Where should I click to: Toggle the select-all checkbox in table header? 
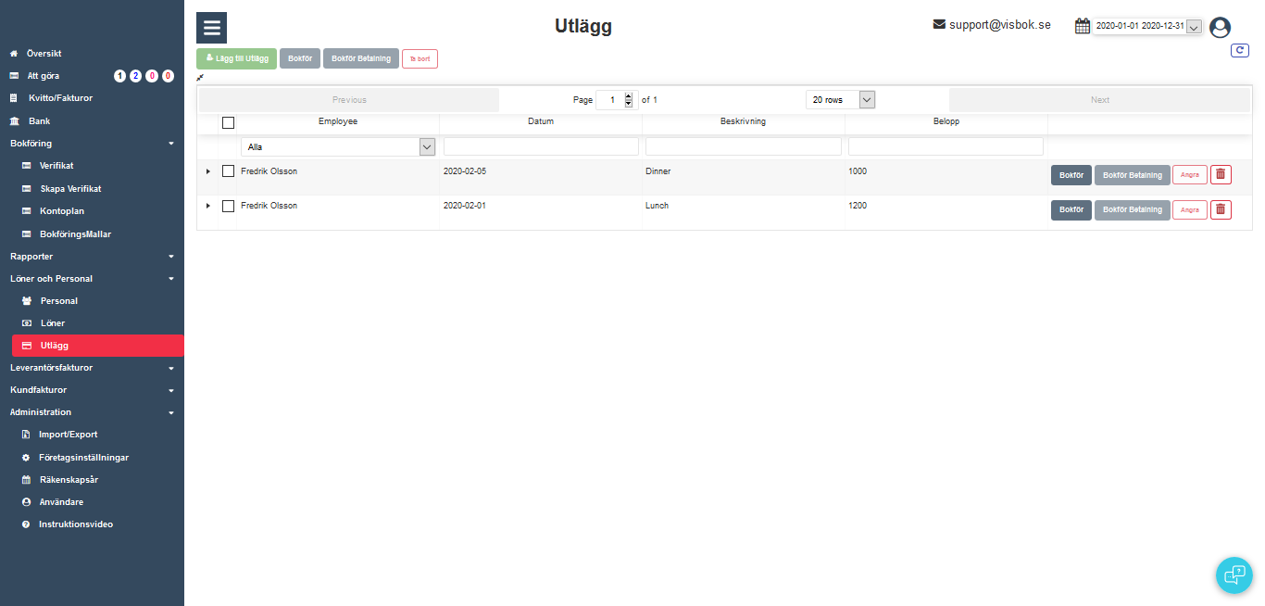[228, 122]
